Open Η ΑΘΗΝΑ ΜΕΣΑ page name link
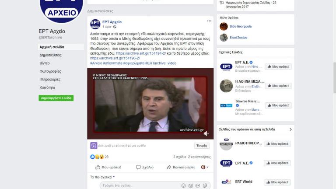The width and height of the screenshot is (336, 189). [x=249, y=81]
